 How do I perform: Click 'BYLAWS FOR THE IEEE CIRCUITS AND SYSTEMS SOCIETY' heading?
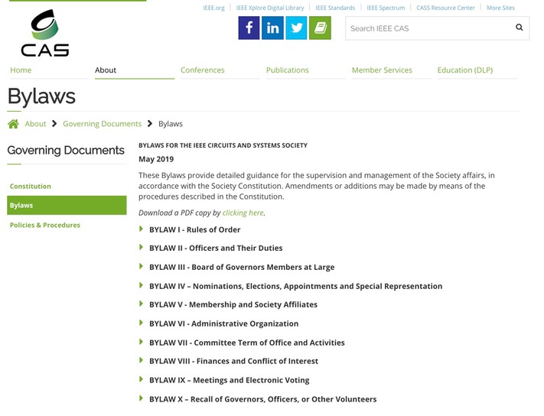tap(223, 145)
